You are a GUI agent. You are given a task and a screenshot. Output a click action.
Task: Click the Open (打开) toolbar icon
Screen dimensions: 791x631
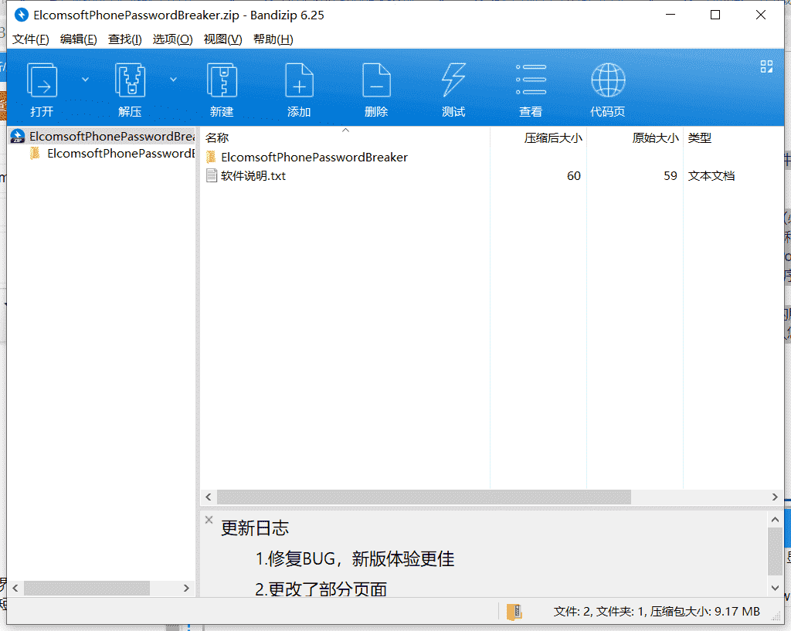pos(42,80)
